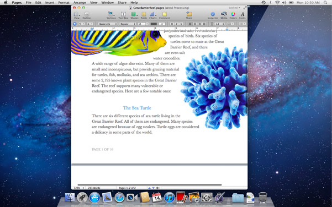This screenshot has width=332, height=207.
Task: Click the menu bar clock
Action: [308, 3]
